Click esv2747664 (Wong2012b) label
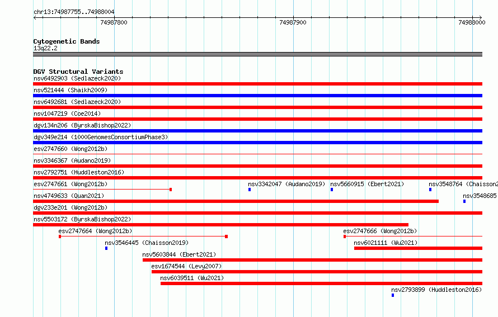The image size is (498, 317). 95,231
